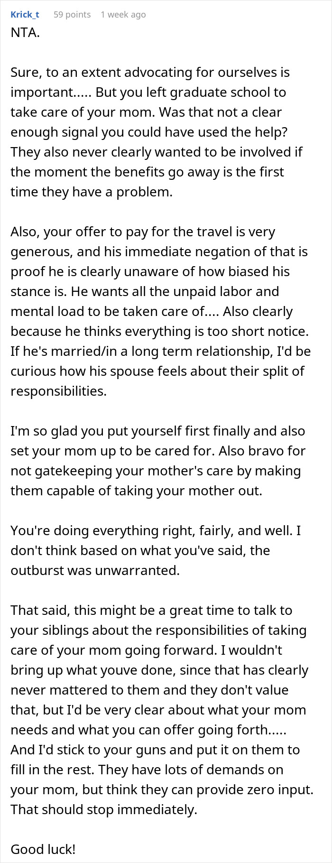
Task: Click the line 'That should stop immediately.'
Action: (103, 809)
